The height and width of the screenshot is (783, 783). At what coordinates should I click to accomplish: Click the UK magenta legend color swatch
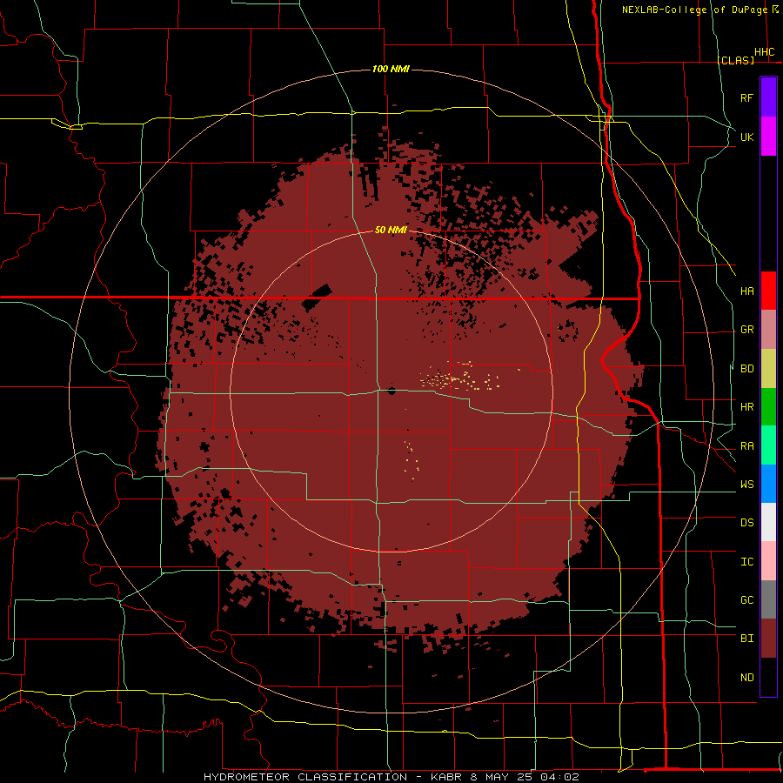pos(768,137)
